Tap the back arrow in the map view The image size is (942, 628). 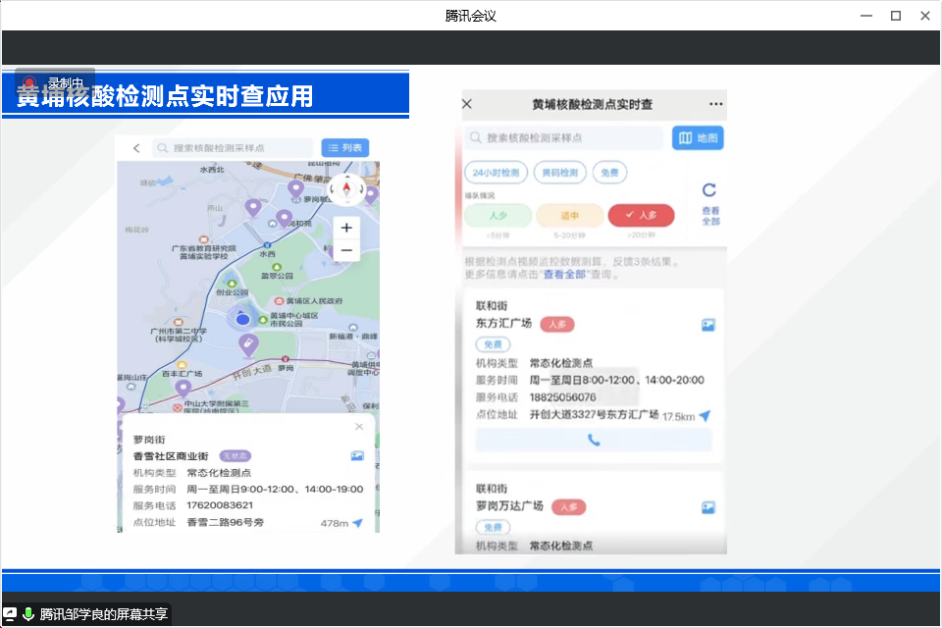pyautogui.click(x=136, y=148)
